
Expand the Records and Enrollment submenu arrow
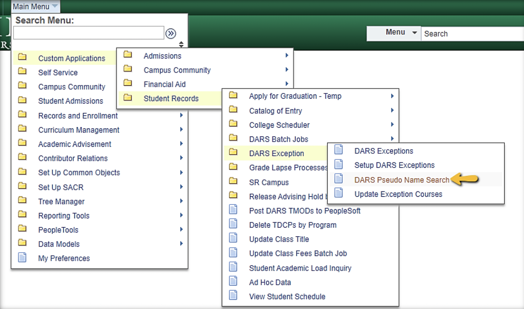point(181,115)
